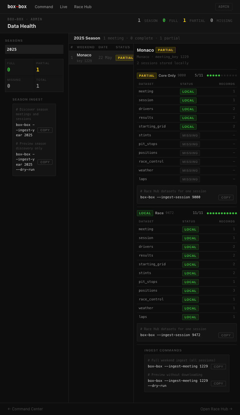Click the Core Only session title
The height and width of the screenshot is (415, 240).
pyautogui.click(x=167, y=75)
